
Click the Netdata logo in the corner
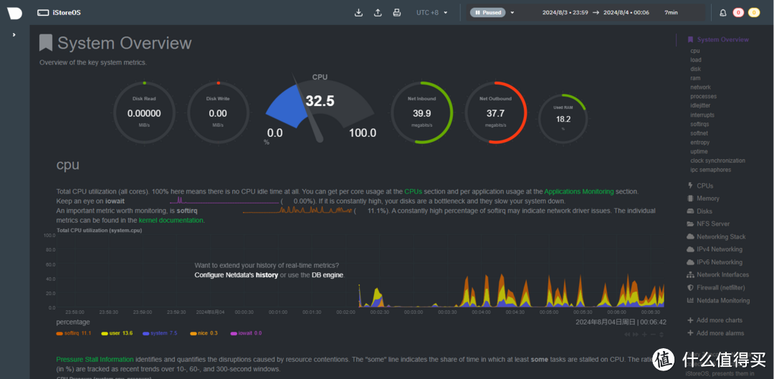tap(14, 13)
